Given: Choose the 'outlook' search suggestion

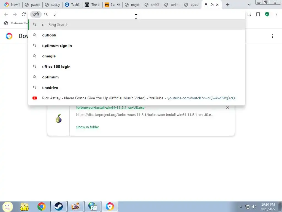Looking at the screenshot, I should click(137, 35).
